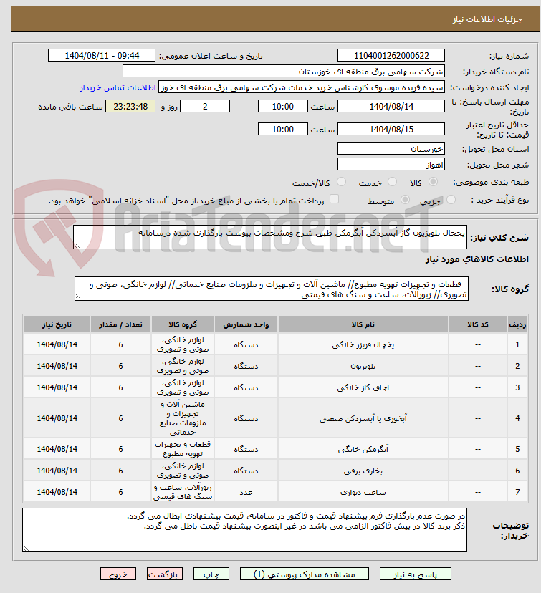Image resolution: width=541 pixels, height=593 pixels.
Task: Click the announcement date field 1404/08/11 - 09:44
Action: pos(102,56)
